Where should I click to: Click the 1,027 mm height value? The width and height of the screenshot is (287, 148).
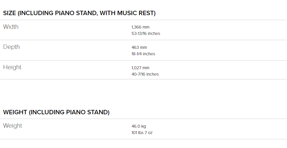click(x=140, y=68)
